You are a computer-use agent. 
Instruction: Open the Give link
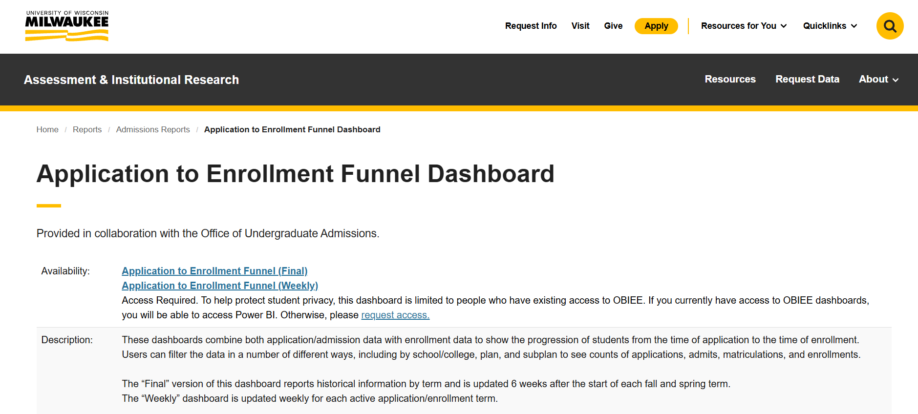[x=613, y=26]
